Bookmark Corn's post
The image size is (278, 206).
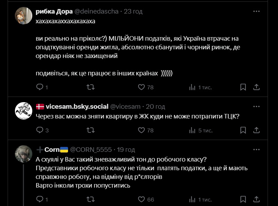[243, 199]
